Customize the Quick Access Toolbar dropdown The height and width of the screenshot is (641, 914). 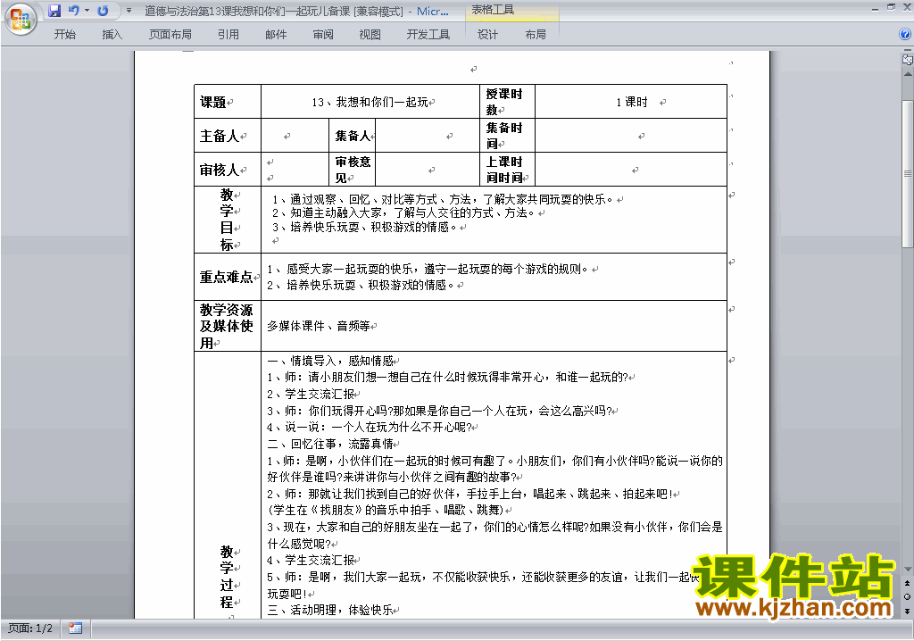(129, 11)
